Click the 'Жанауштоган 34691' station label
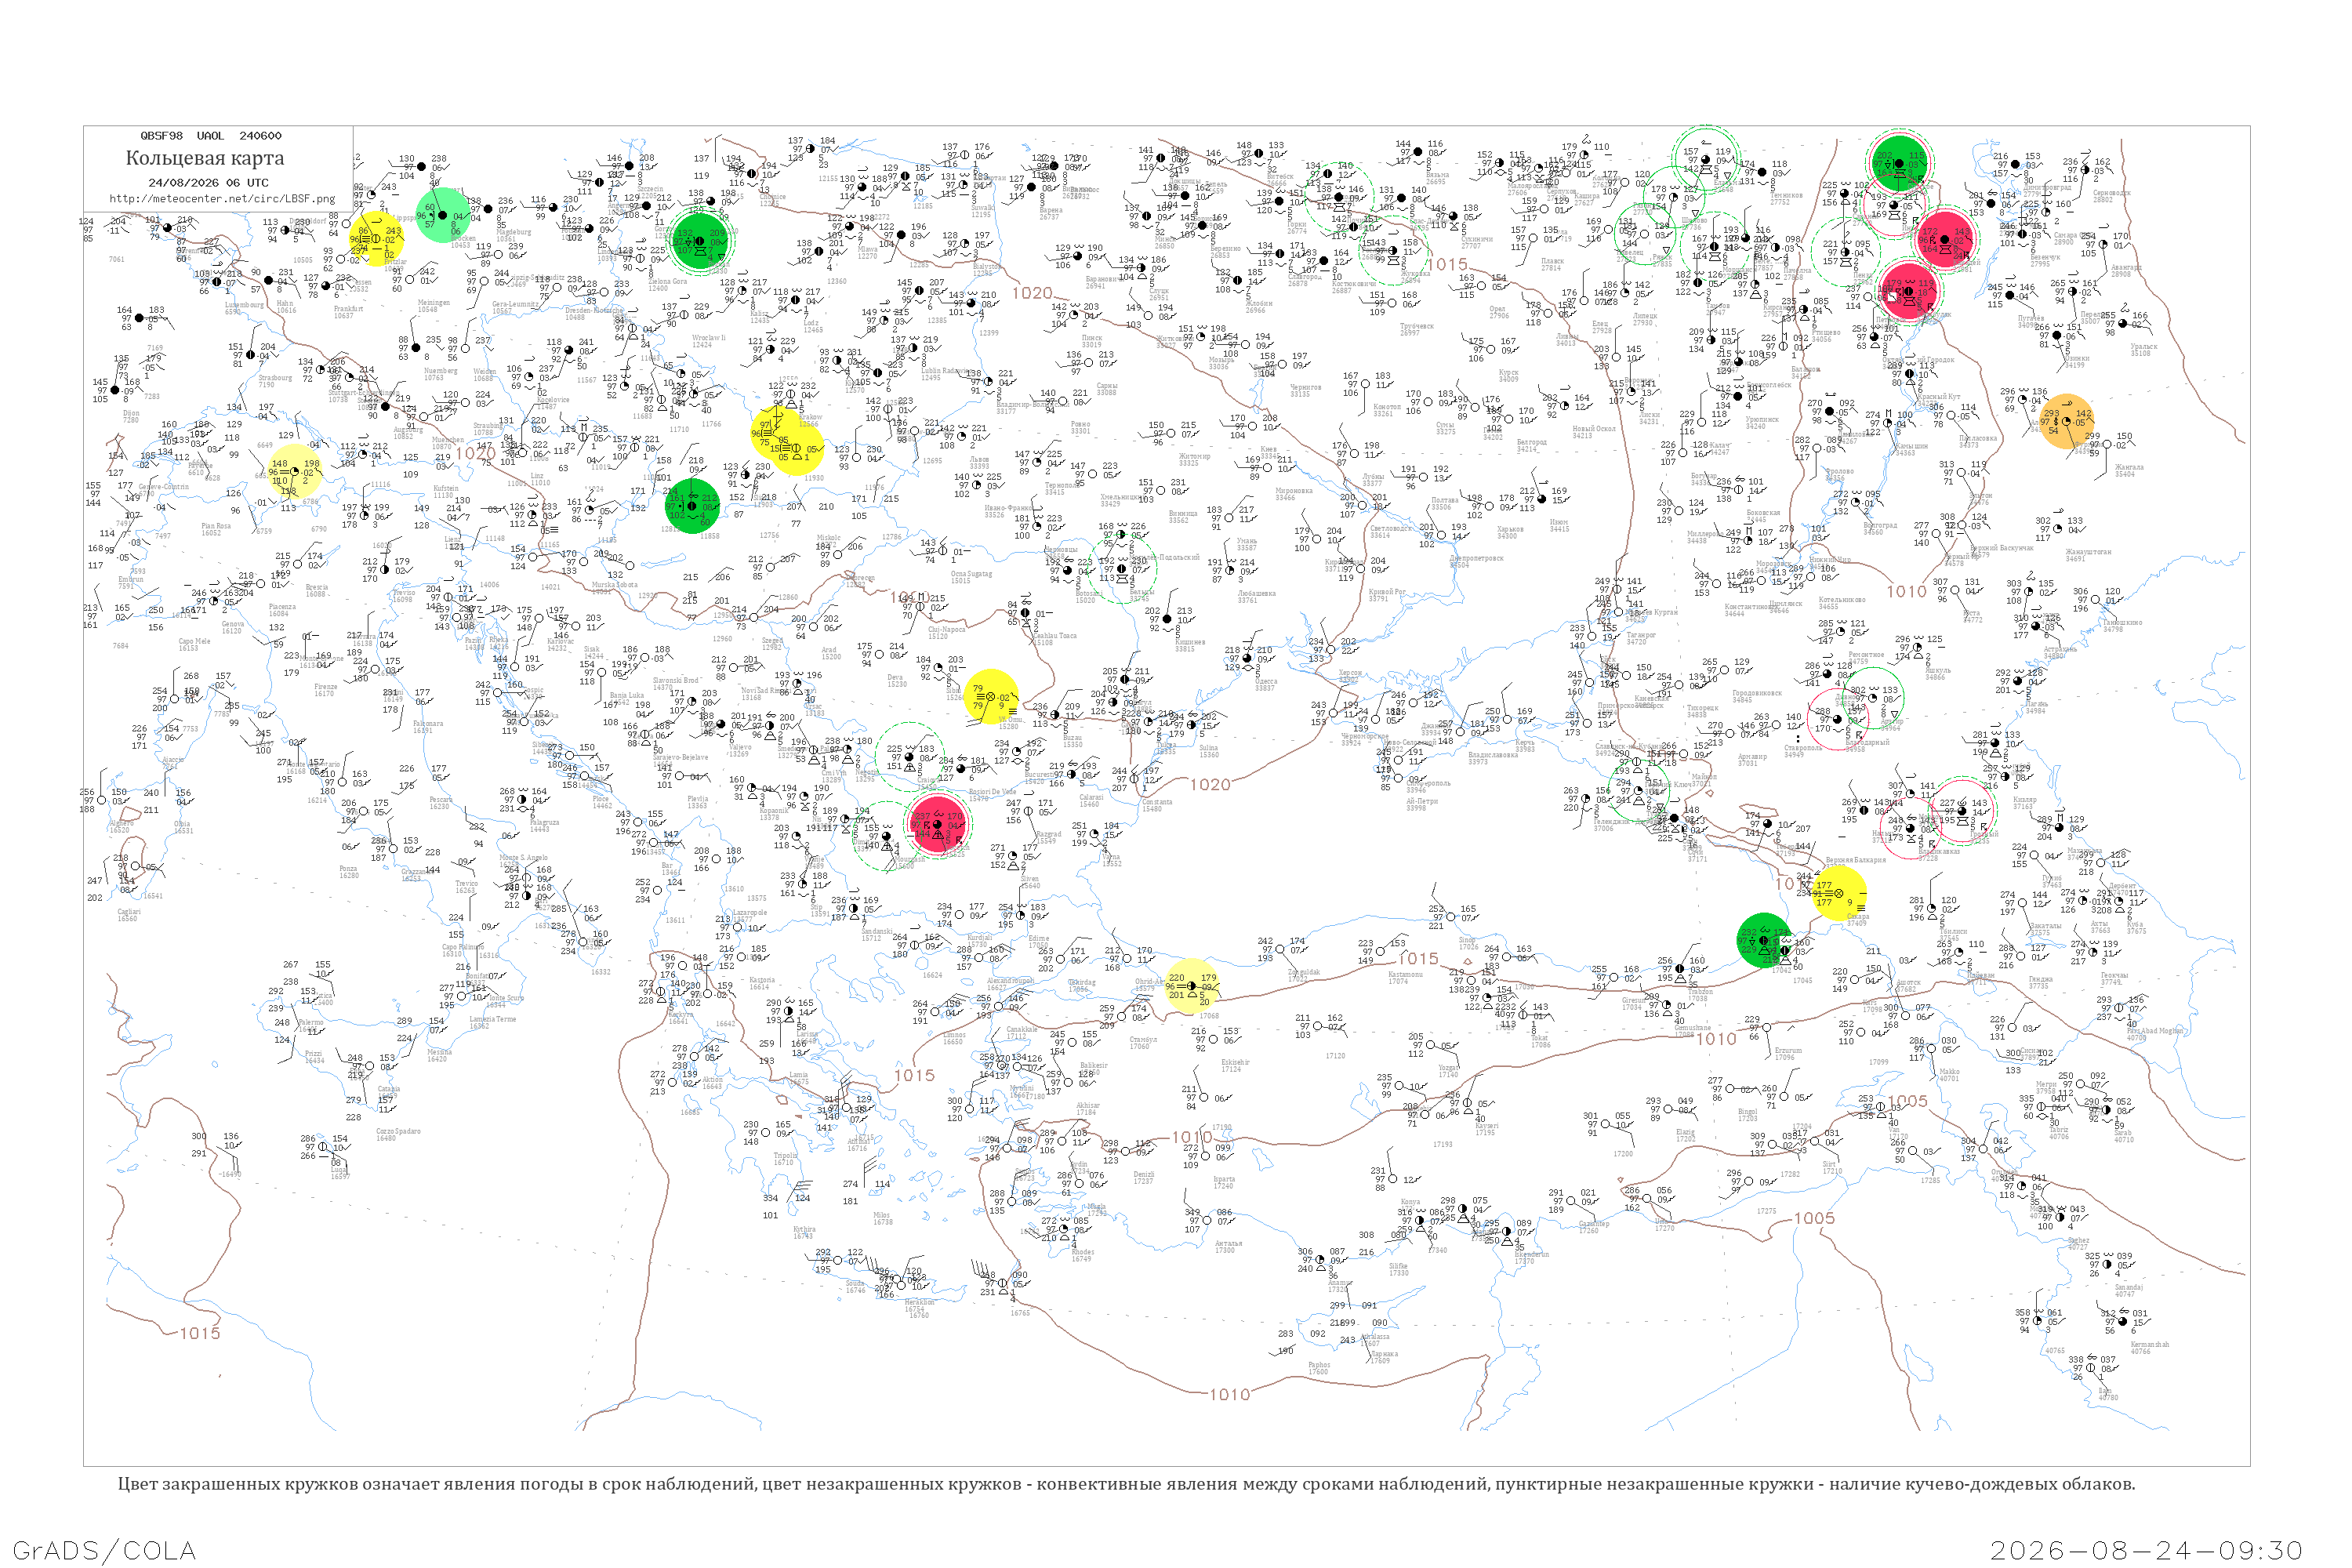The width and height of the screenshot is (2352, 1568). (2089, 555)
